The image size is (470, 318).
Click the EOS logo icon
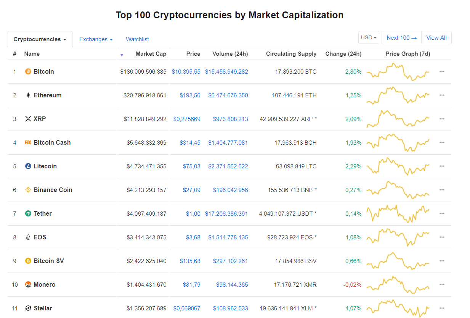28,237
